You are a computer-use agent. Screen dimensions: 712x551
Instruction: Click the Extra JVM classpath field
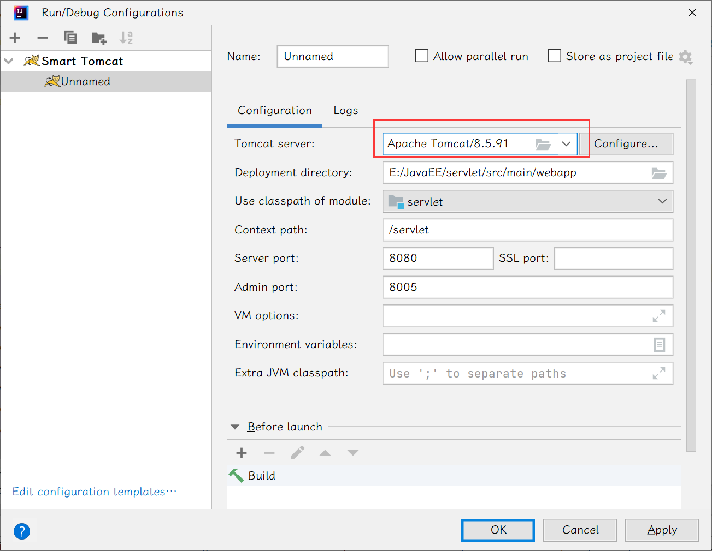click(528, 373)
